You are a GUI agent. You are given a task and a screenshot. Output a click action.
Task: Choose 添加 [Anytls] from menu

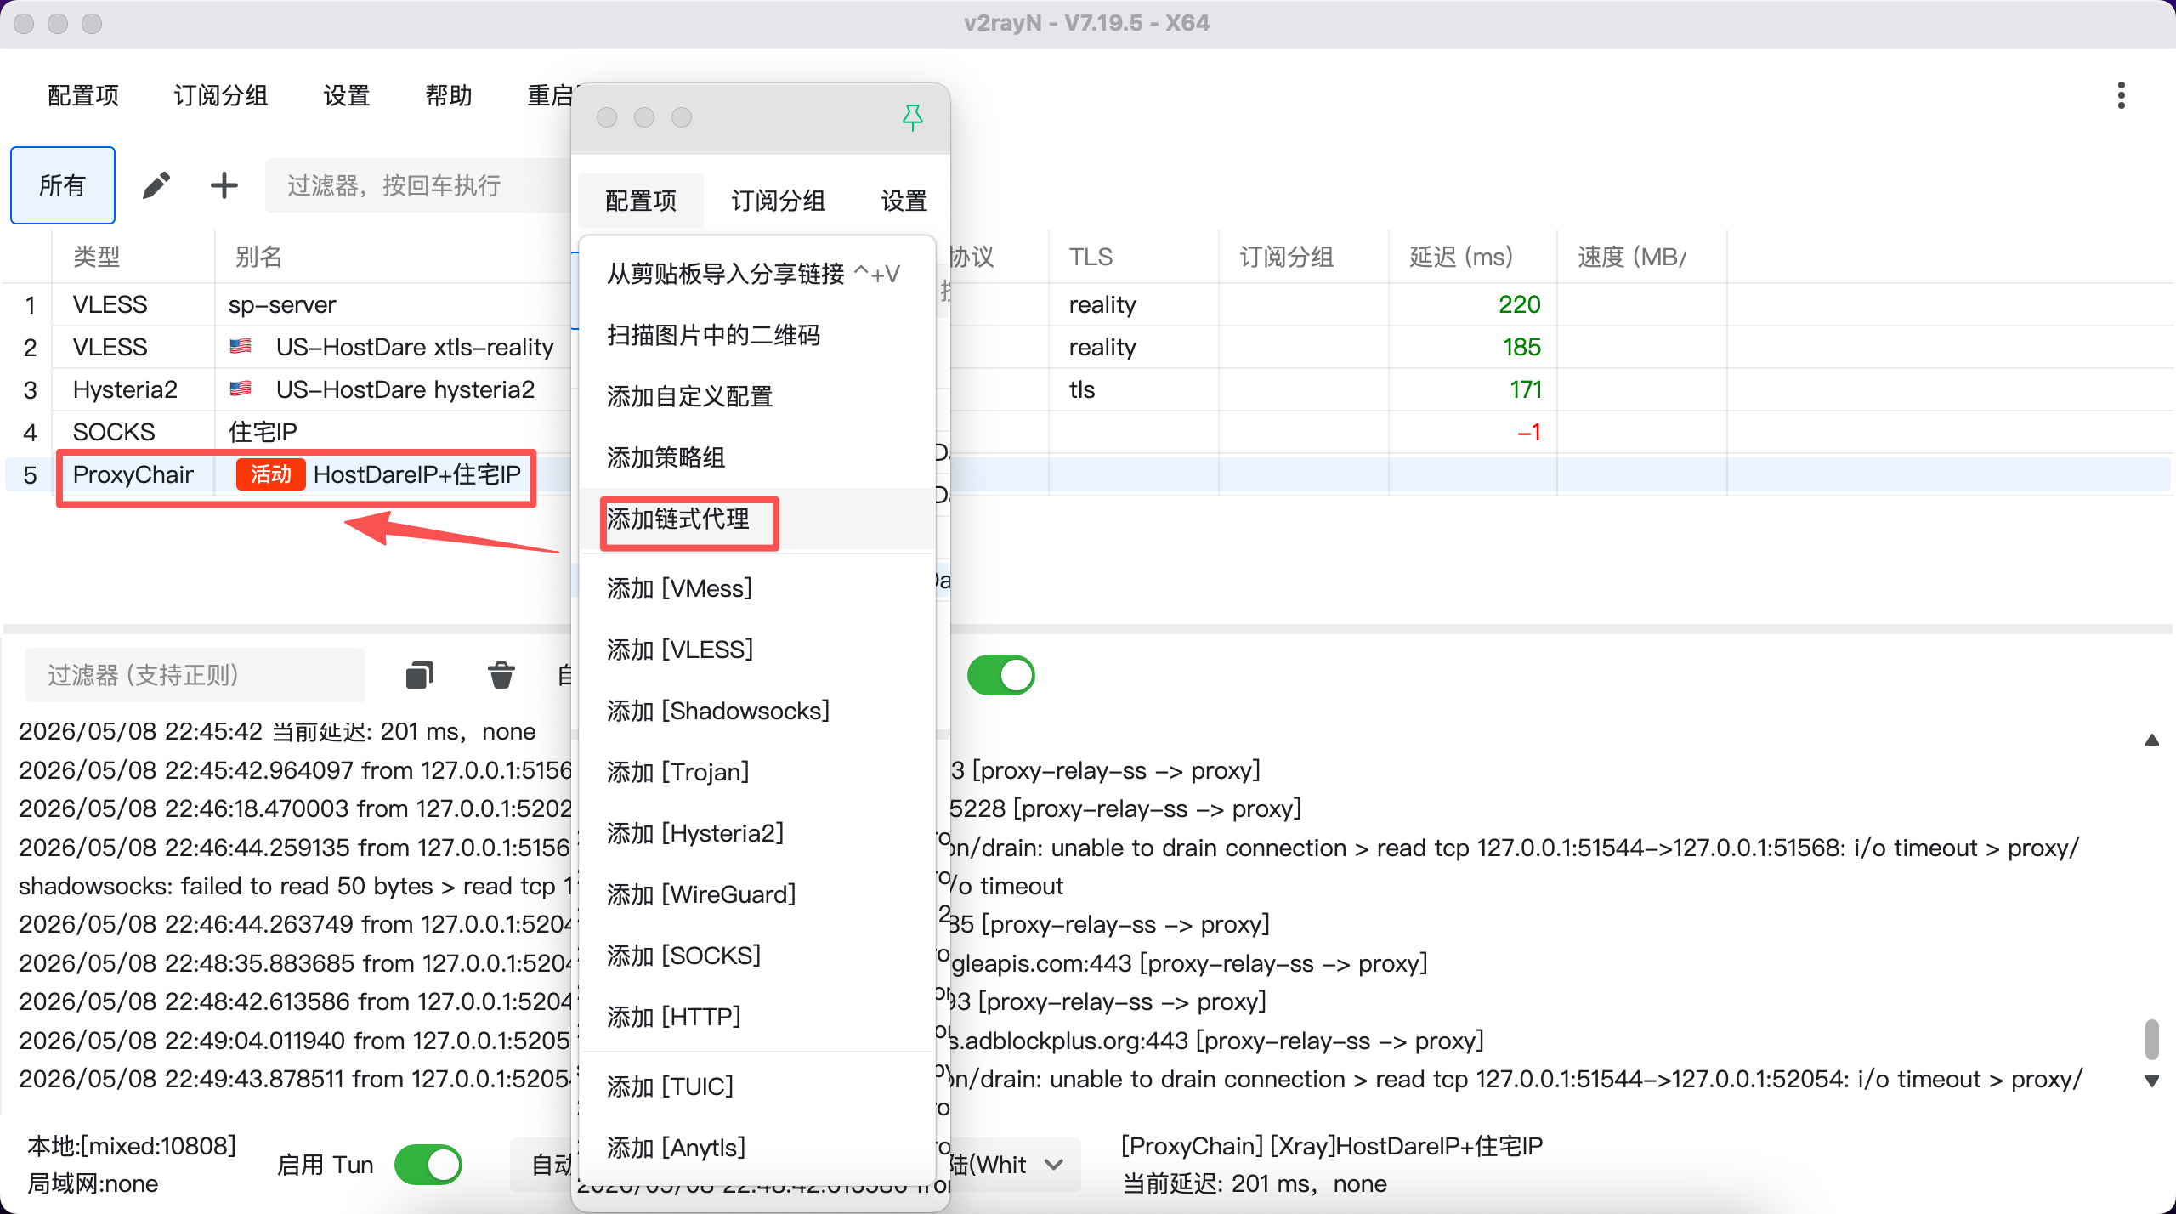pyautogui.click(x=757, y=1148)
